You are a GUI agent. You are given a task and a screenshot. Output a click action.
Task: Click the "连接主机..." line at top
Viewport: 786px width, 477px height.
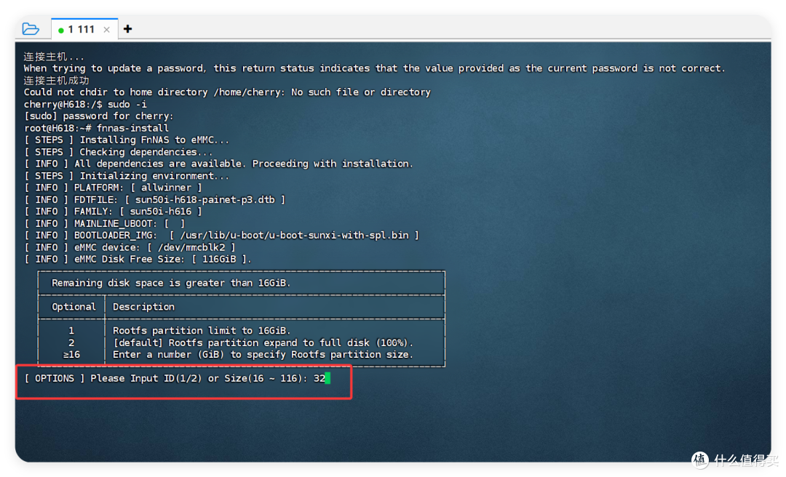click(54, 57)
